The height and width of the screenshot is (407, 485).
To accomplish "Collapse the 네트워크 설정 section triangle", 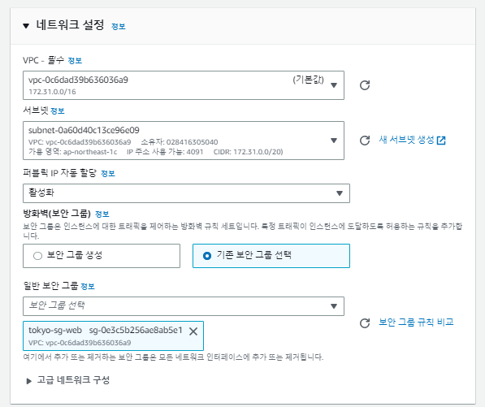I will [x=26, y=26].
